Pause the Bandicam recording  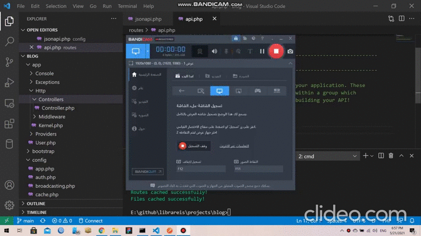click(262, 51)
